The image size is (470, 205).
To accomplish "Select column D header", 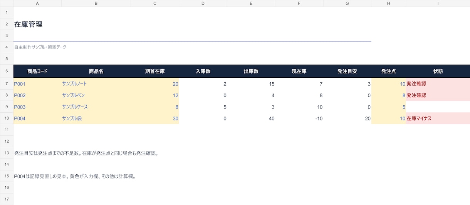I will click(203, 3).
